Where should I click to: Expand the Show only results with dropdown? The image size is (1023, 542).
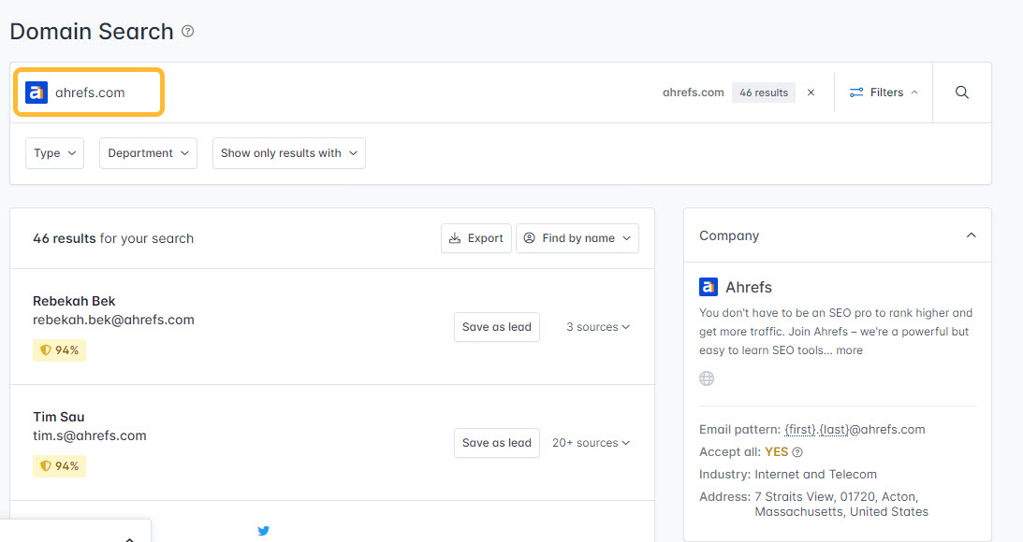[288, 152]
